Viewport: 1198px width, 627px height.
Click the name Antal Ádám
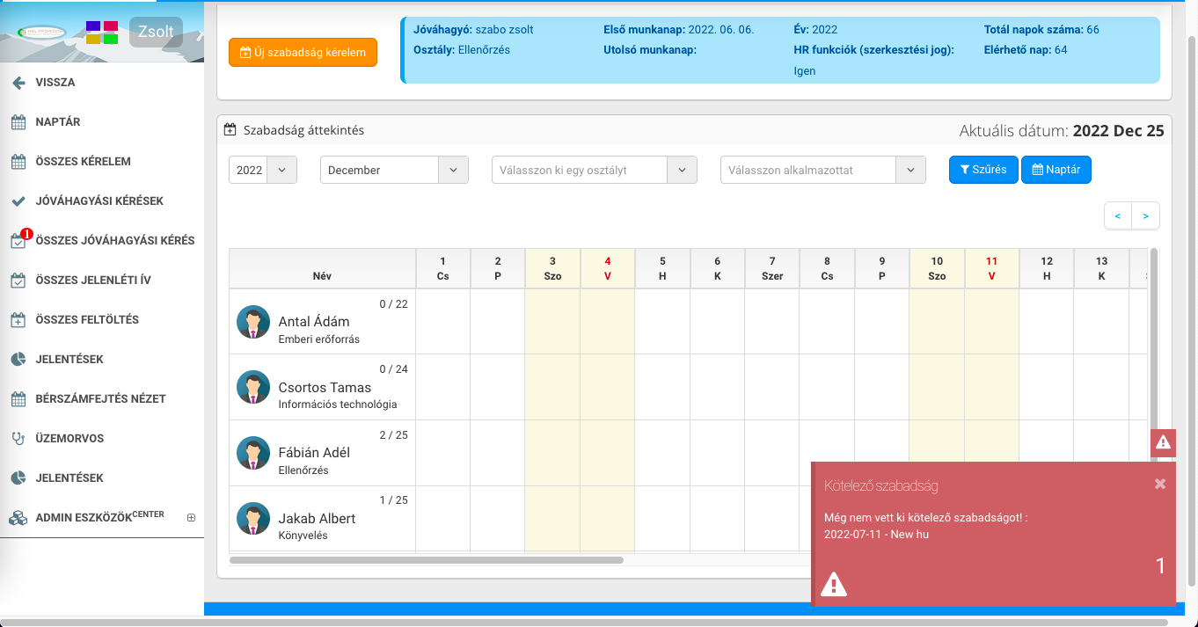coord(314,322)
